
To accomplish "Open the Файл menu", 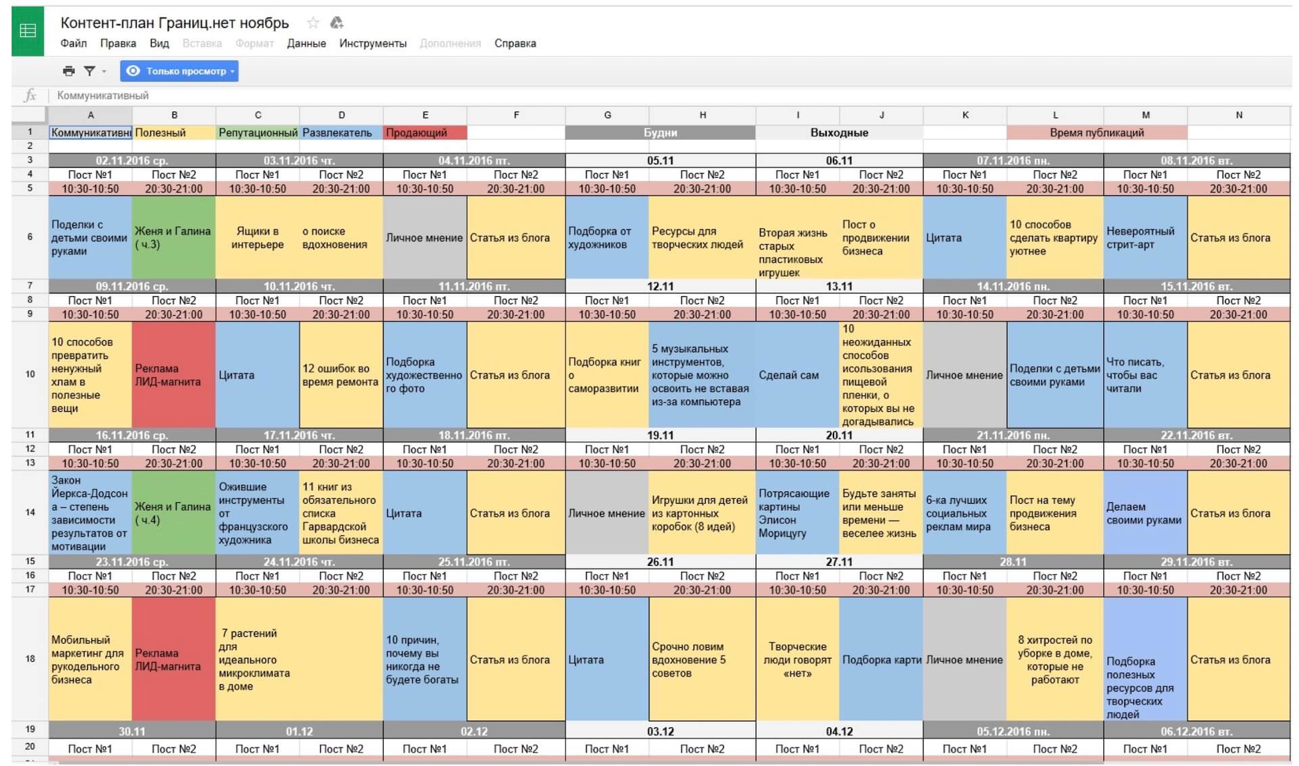I will 73,43.
